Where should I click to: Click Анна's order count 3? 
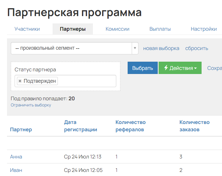click(x=181, y=157)
